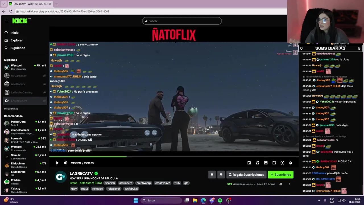Go back in browser
This screenshot has height=205, width=364.
[x=4, y=11]
